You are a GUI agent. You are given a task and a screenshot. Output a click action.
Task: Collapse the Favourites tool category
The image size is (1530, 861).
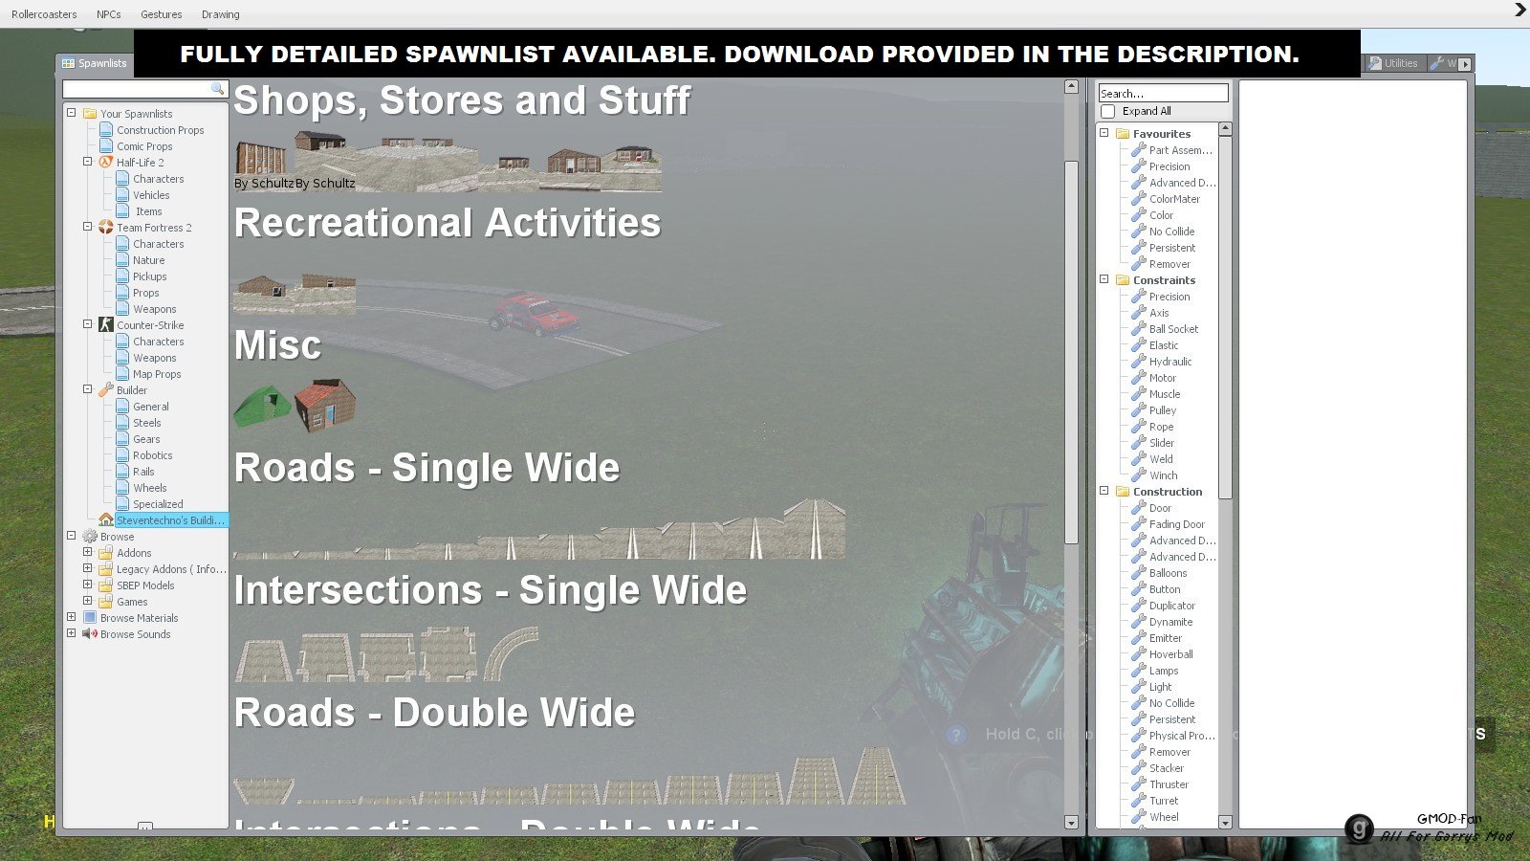pos(1104,133)
